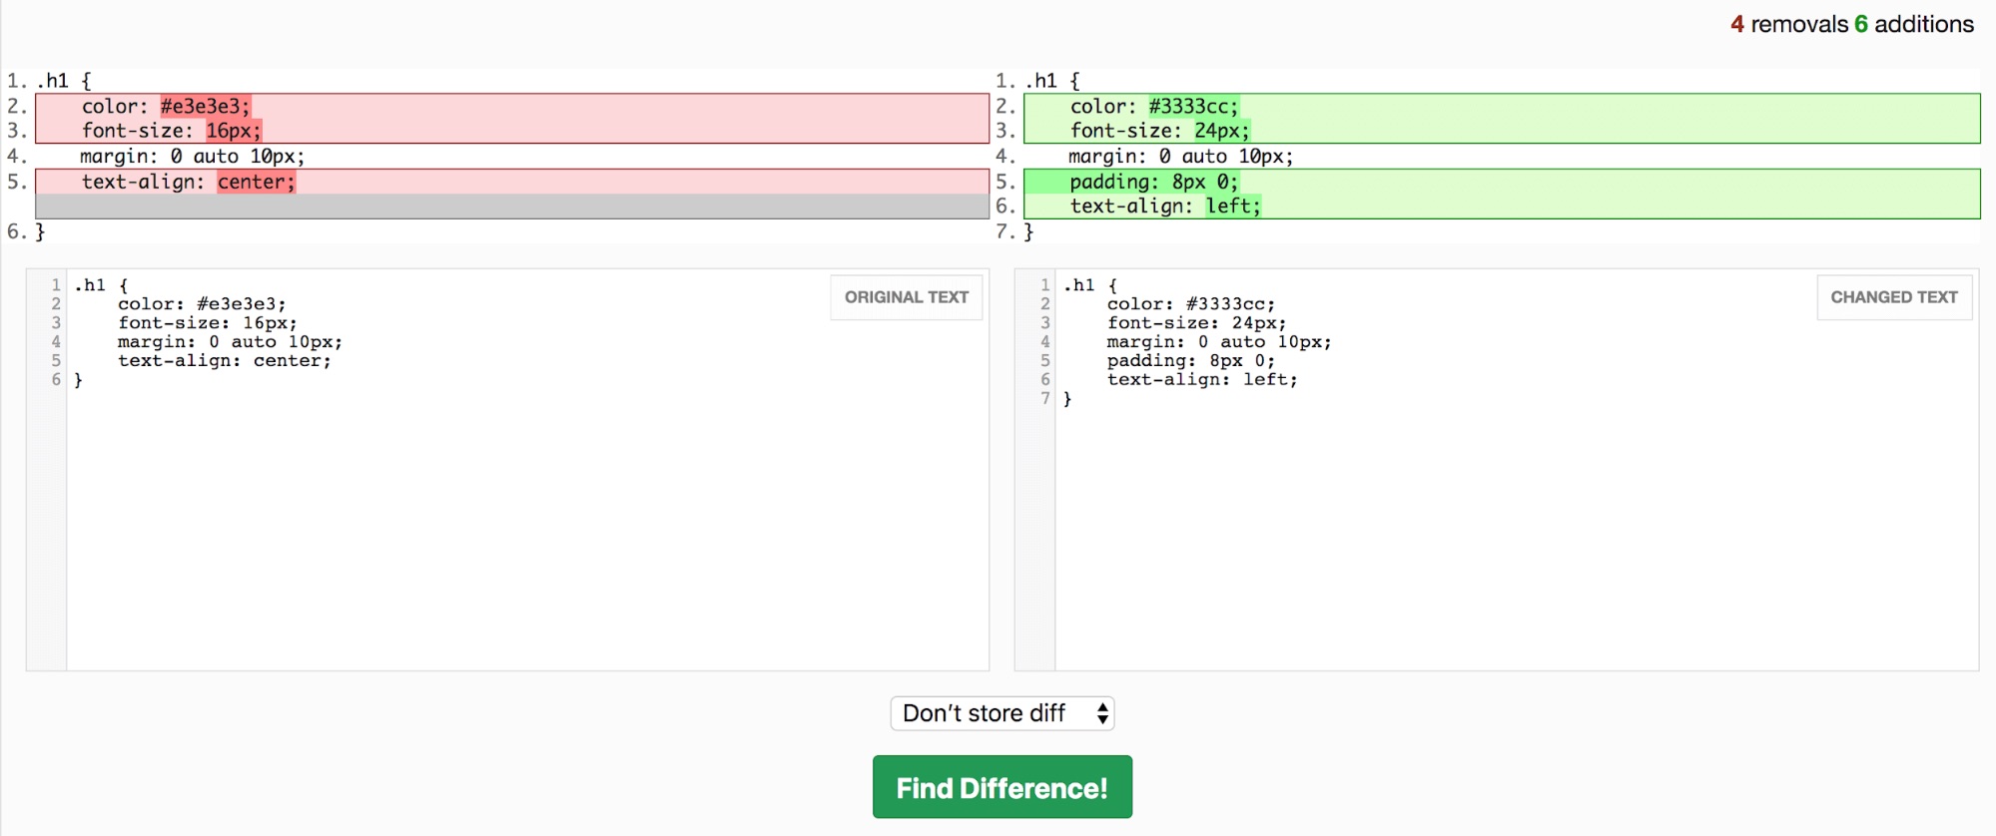
Task: Click the Find Difference! button
Action: (1001, 787)
